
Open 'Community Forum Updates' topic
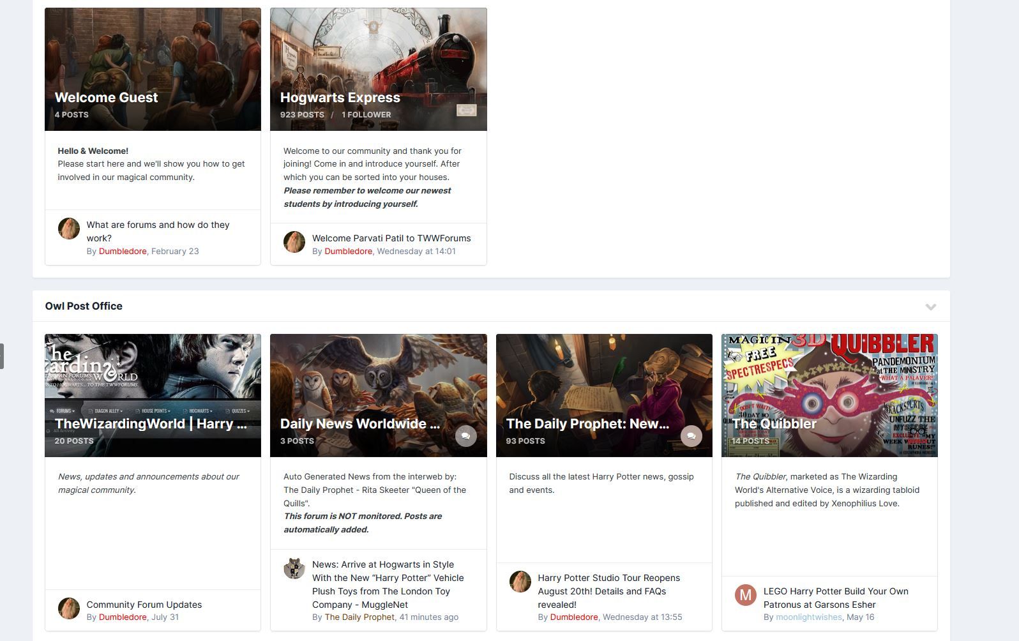click(144, 605)
